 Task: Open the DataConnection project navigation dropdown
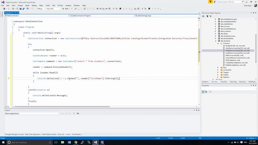click(x=37, y=16)
